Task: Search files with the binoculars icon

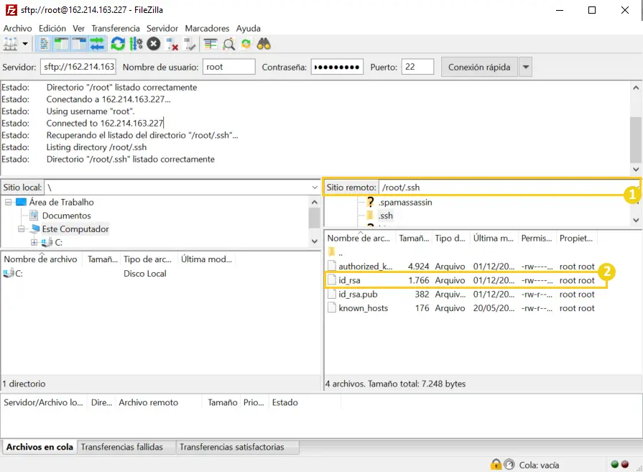Action: point(264,44)
